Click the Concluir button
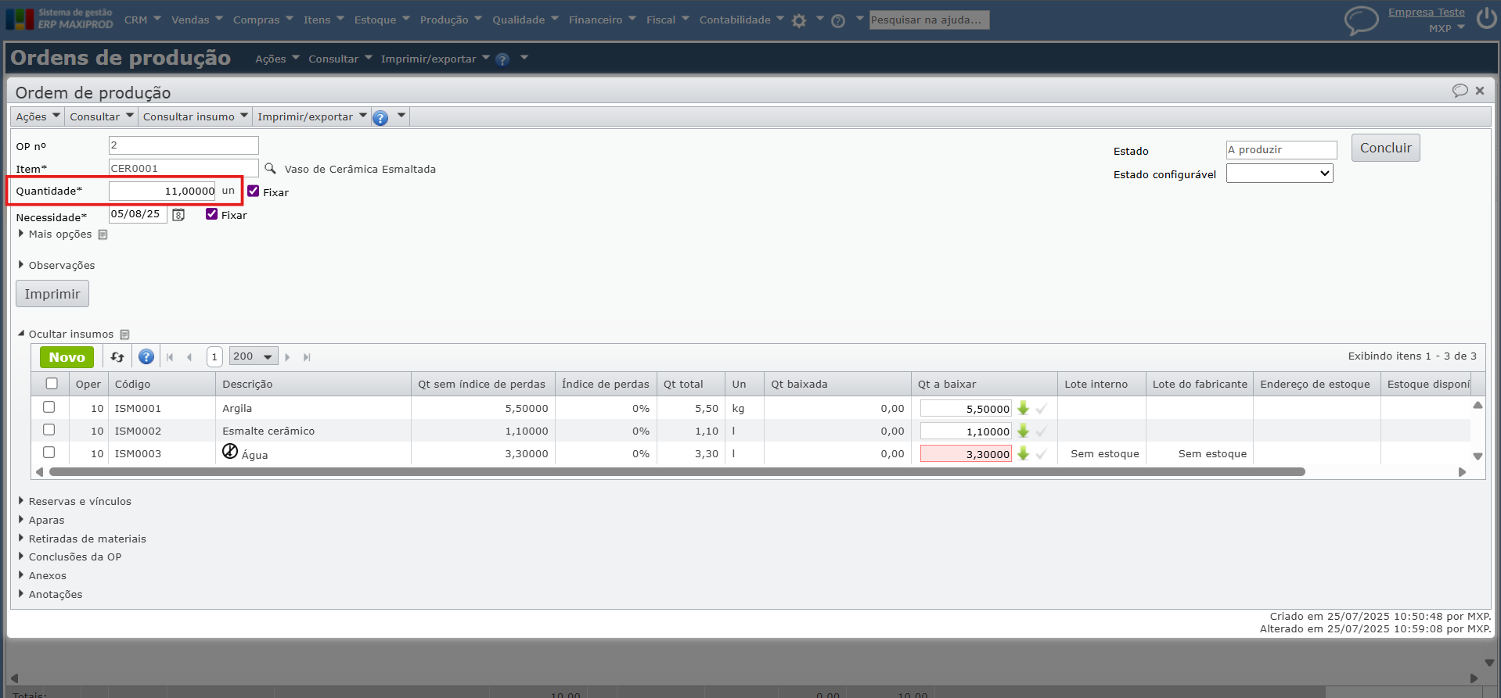Viewport: 1501px width, 698px height. 1385,149
